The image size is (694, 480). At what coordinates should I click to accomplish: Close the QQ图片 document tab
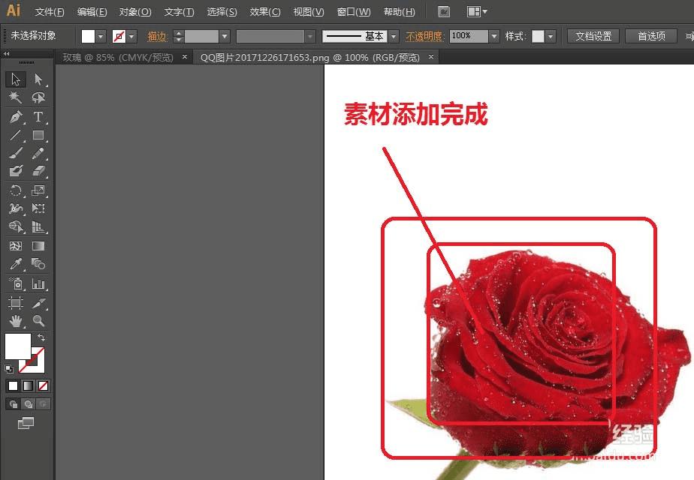[430, 57]
